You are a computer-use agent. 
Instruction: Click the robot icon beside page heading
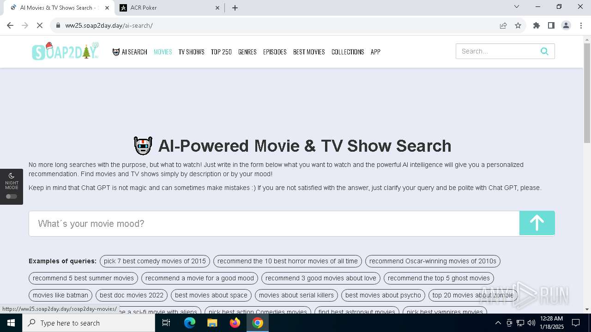[143, 146]
